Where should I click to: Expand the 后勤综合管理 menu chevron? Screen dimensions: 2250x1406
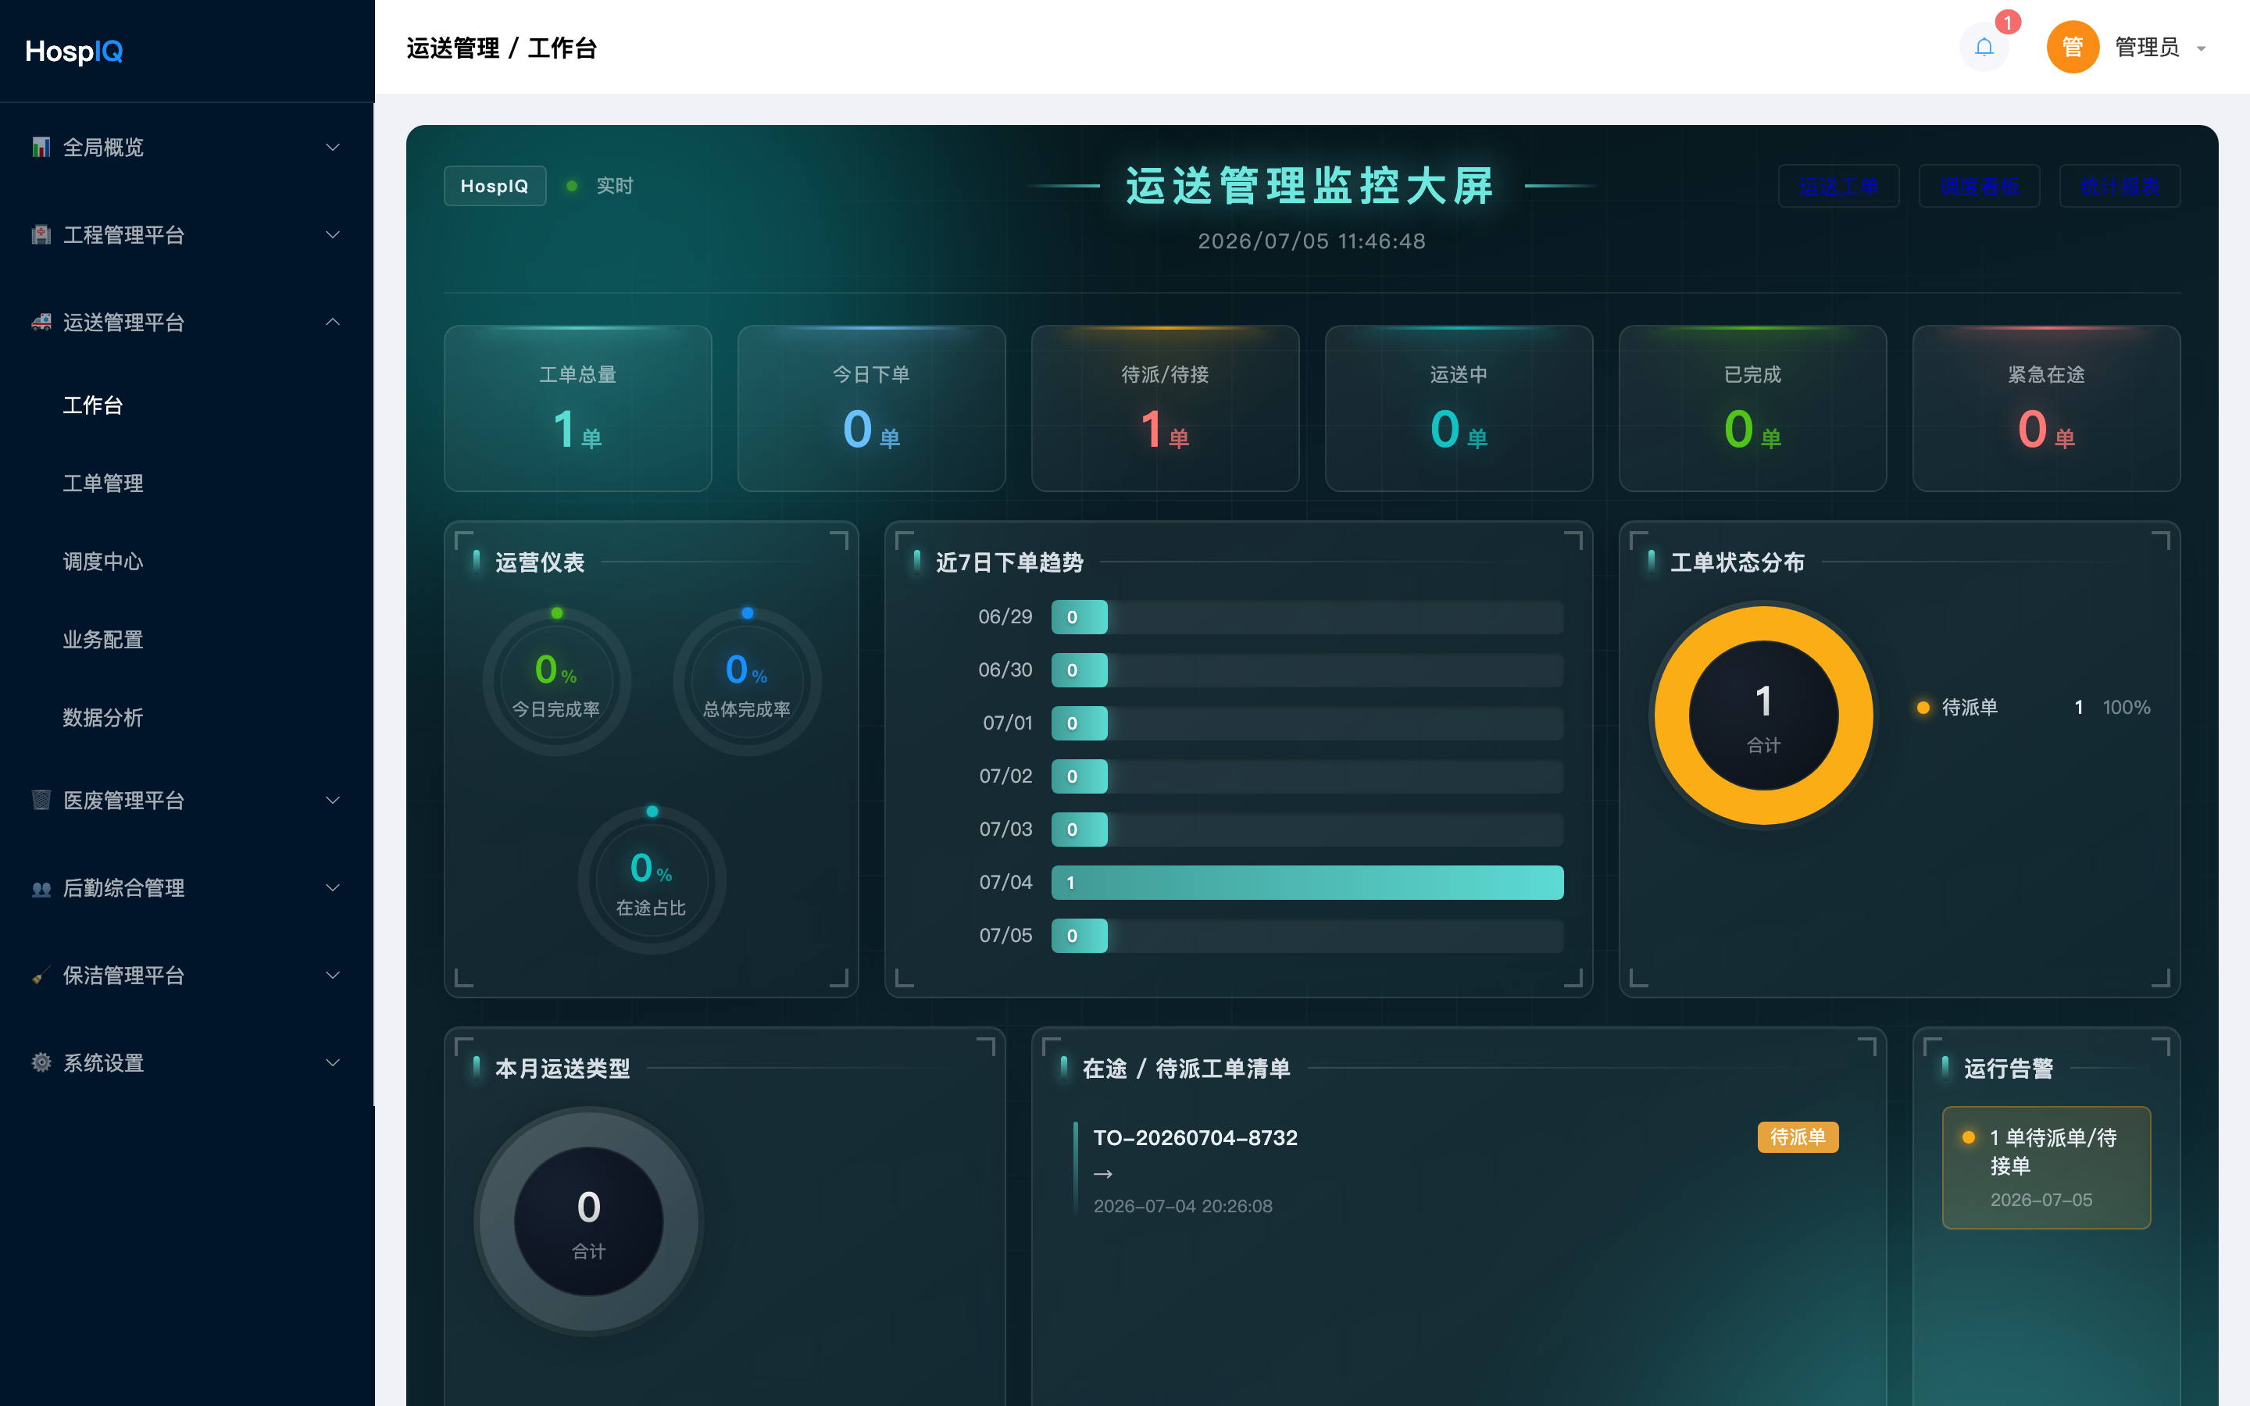[332, 888]
